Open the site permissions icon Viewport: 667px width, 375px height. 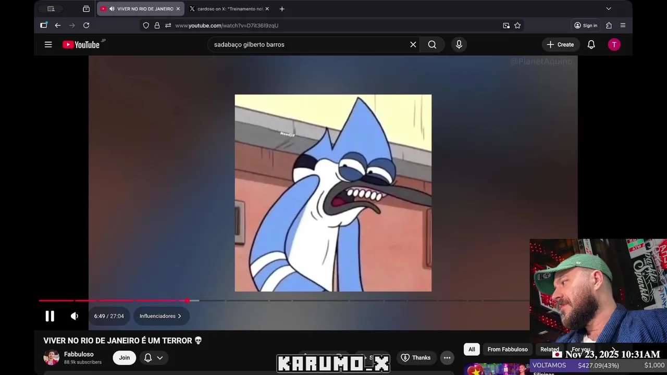168,26
